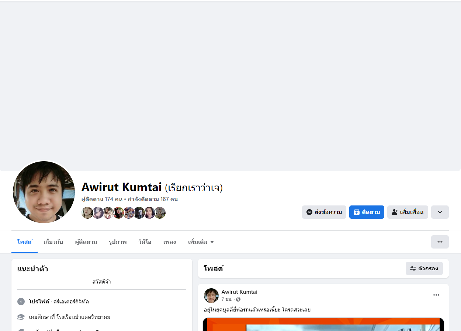Click the Messenger send message button
Screen dimensions: 461x331
pos(324,212)
